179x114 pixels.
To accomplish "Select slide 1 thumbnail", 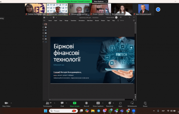I will click(x=46, y=24).
